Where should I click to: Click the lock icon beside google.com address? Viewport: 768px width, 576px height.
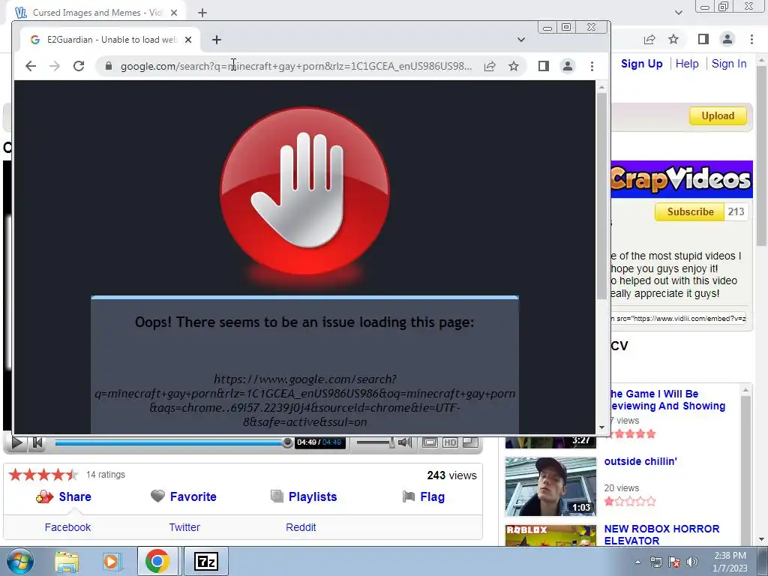[x=109, y=66]
